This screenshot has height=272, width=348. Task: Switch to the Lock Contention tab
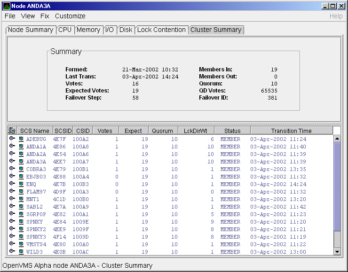(161, 30)
